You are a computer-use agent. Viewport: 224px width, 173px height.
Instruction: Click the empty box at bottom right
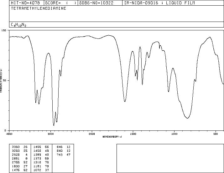pyautogui.click(x=170, y=158)
